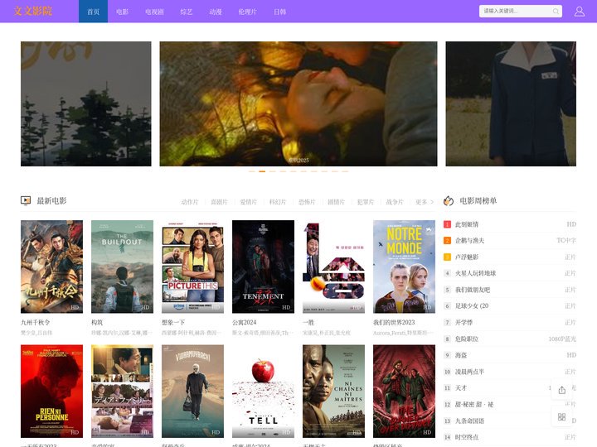Show the next carousel slide at right
The height and width of the screenshot is (447, 597).
click(x=511, y=103)
